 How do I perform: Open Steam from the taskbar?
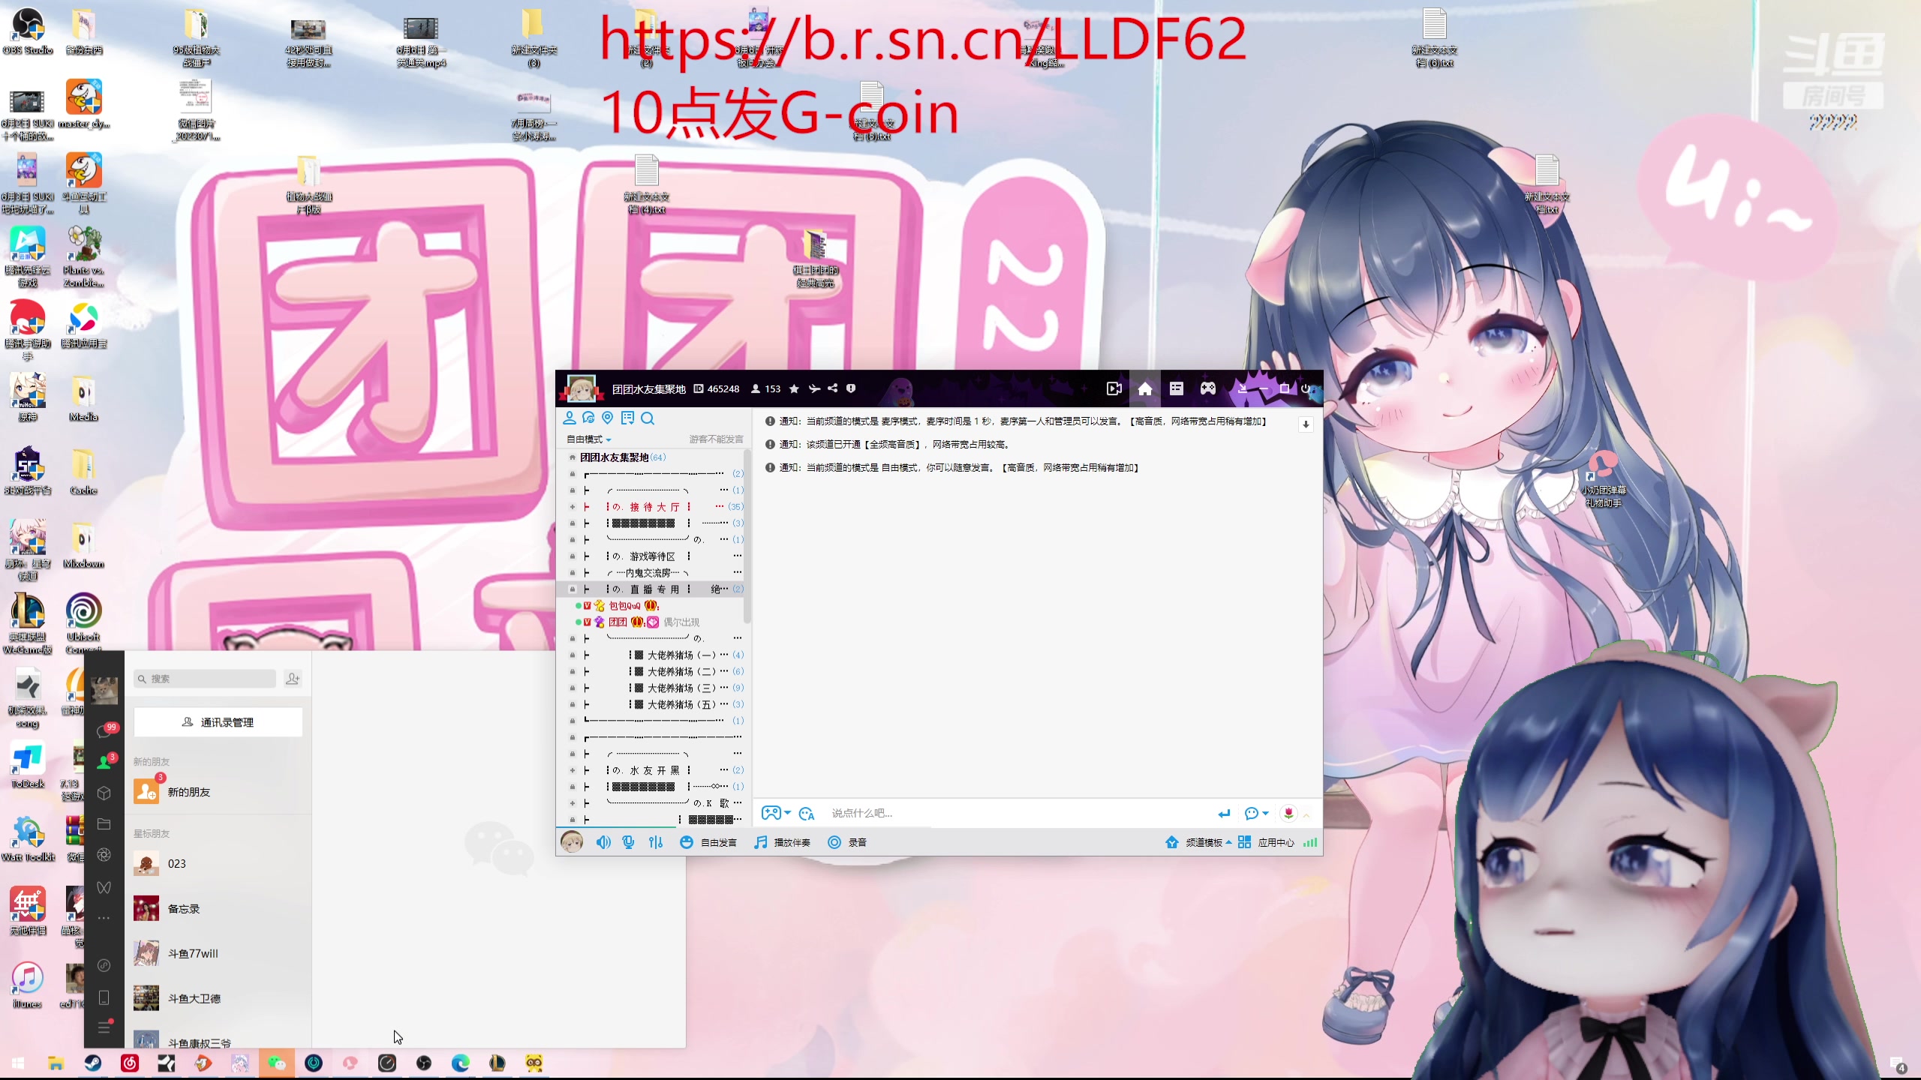[x=92, y=1063]
